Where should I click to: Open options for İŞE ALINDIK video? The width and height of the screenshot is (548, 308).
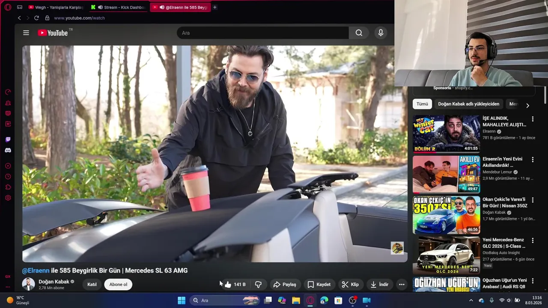tap(533, 119)
